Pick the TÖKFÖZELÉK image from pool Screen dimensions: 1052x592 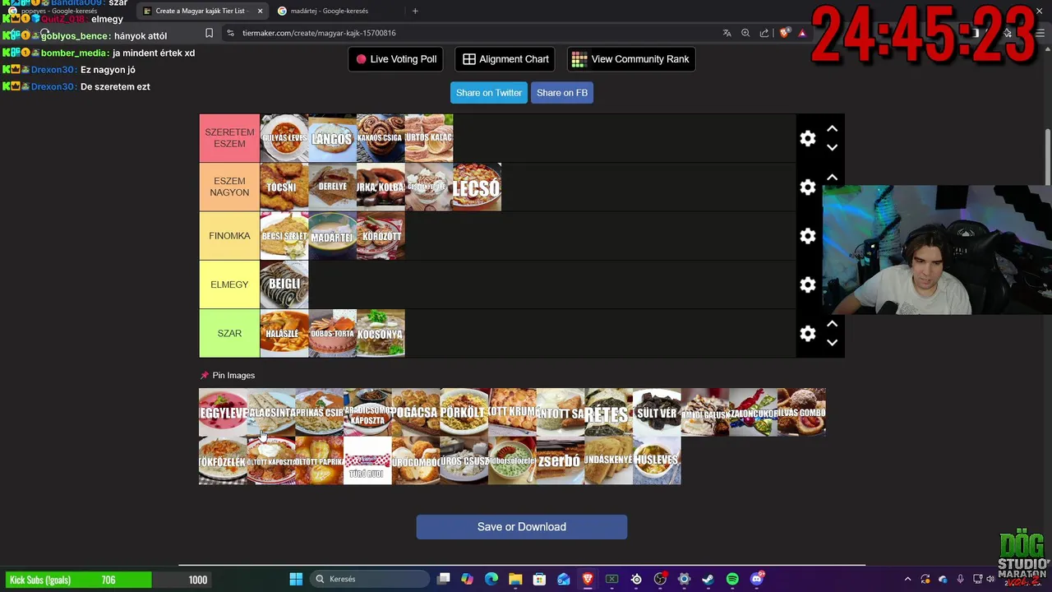point(223,460)
